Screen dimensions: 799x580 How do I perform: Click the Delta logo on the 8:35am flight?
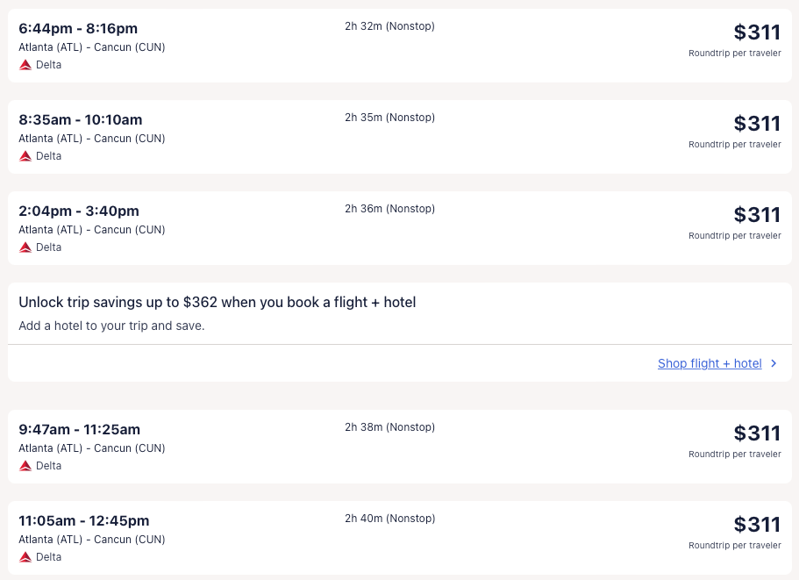(x=25, y=156)
